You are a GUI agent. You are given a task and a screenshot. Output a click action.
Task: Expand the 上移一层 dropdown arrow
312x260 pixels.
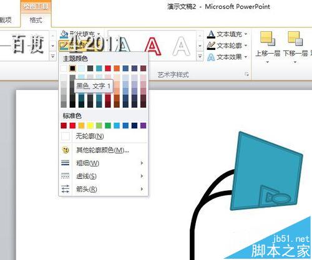[268, 62]
